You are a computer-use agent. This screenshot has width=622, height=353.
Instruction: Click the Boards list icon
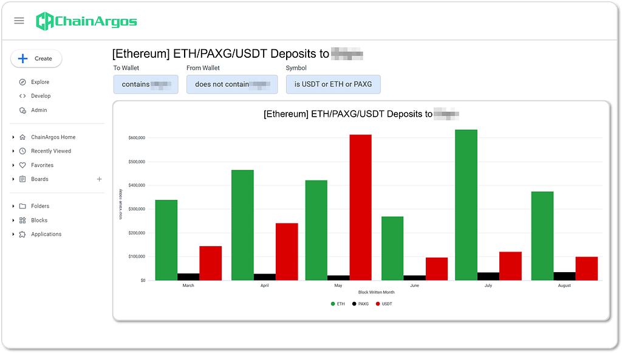(22, 179)
